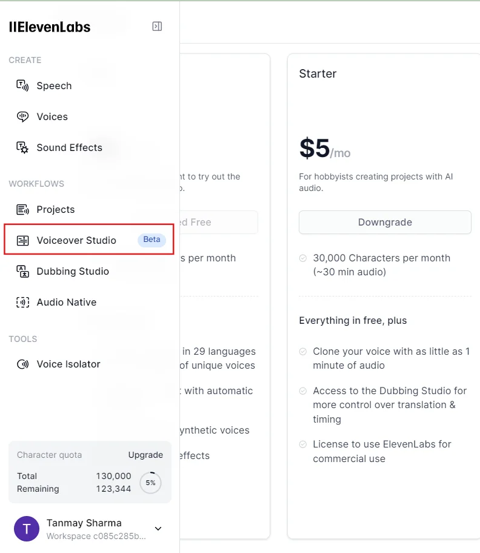Click the 30,000 Characters checkmark icon
The image size is (480, 553).
click(x=303, y=258)
